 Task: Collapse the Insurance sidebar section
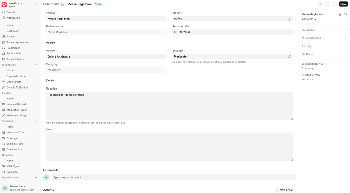[36, 121]
